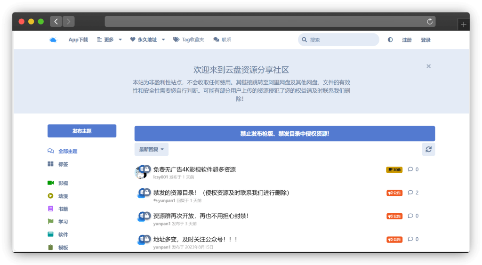Expand the 永久地址 dropdown menu
Screen dimensions: 482x265
click(147, 40)
